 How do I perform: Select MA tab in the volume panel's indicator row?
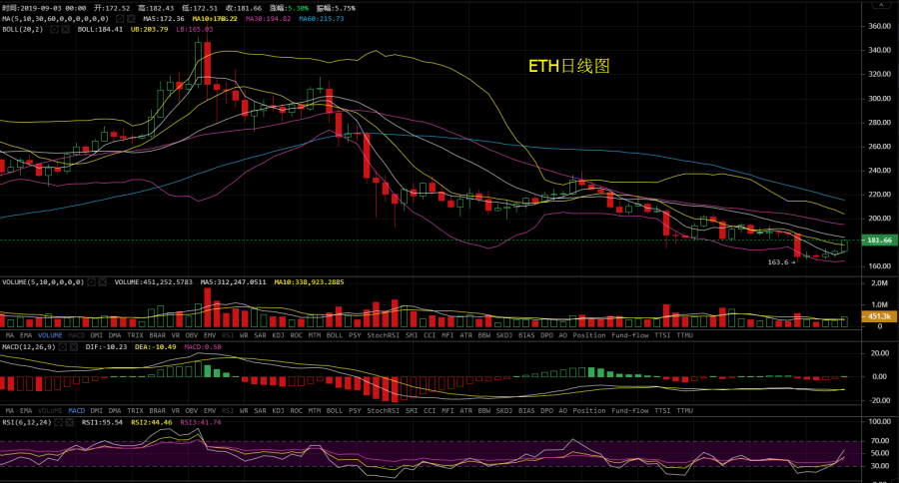tap(10, 335)
